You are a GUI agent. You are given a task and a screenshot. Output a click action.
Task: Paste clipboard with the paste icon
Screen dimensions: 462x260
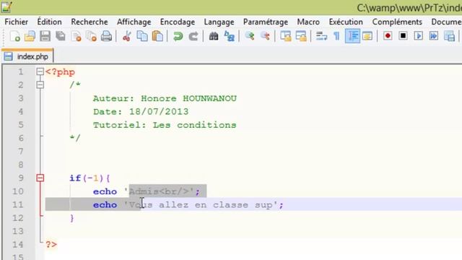157,36
